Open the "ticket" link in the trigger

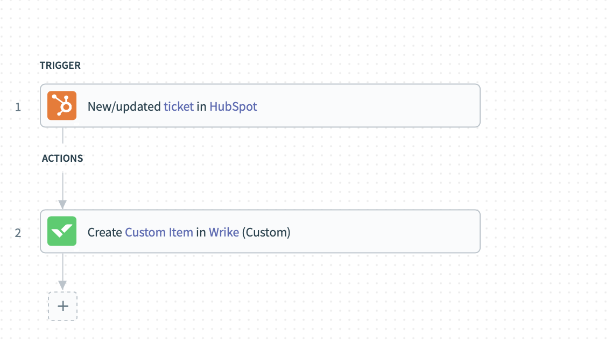pyautogui.click(x=179, y=106)
